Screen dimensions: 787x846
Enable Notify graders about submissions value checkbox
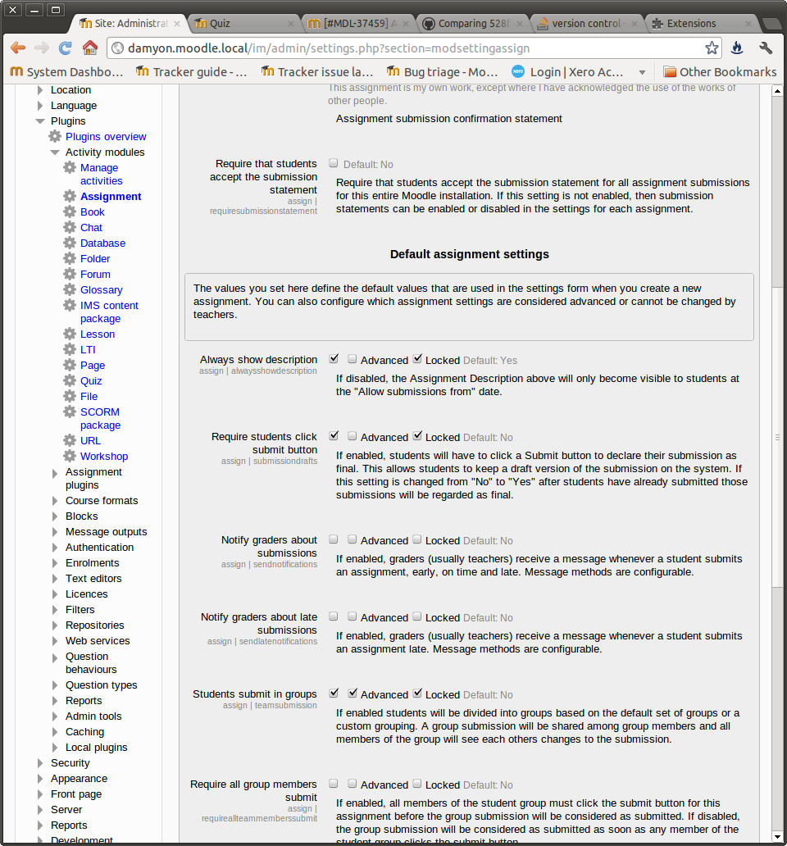(x=334, y=539)
